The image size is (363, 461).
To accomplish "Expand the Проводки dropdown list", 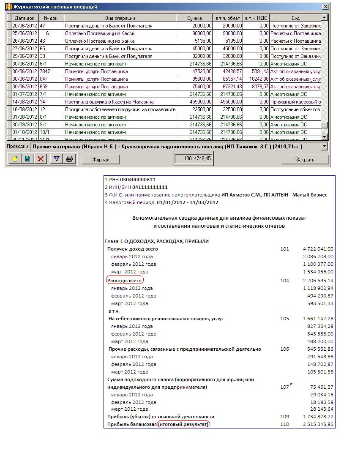I will pos(325,147).
